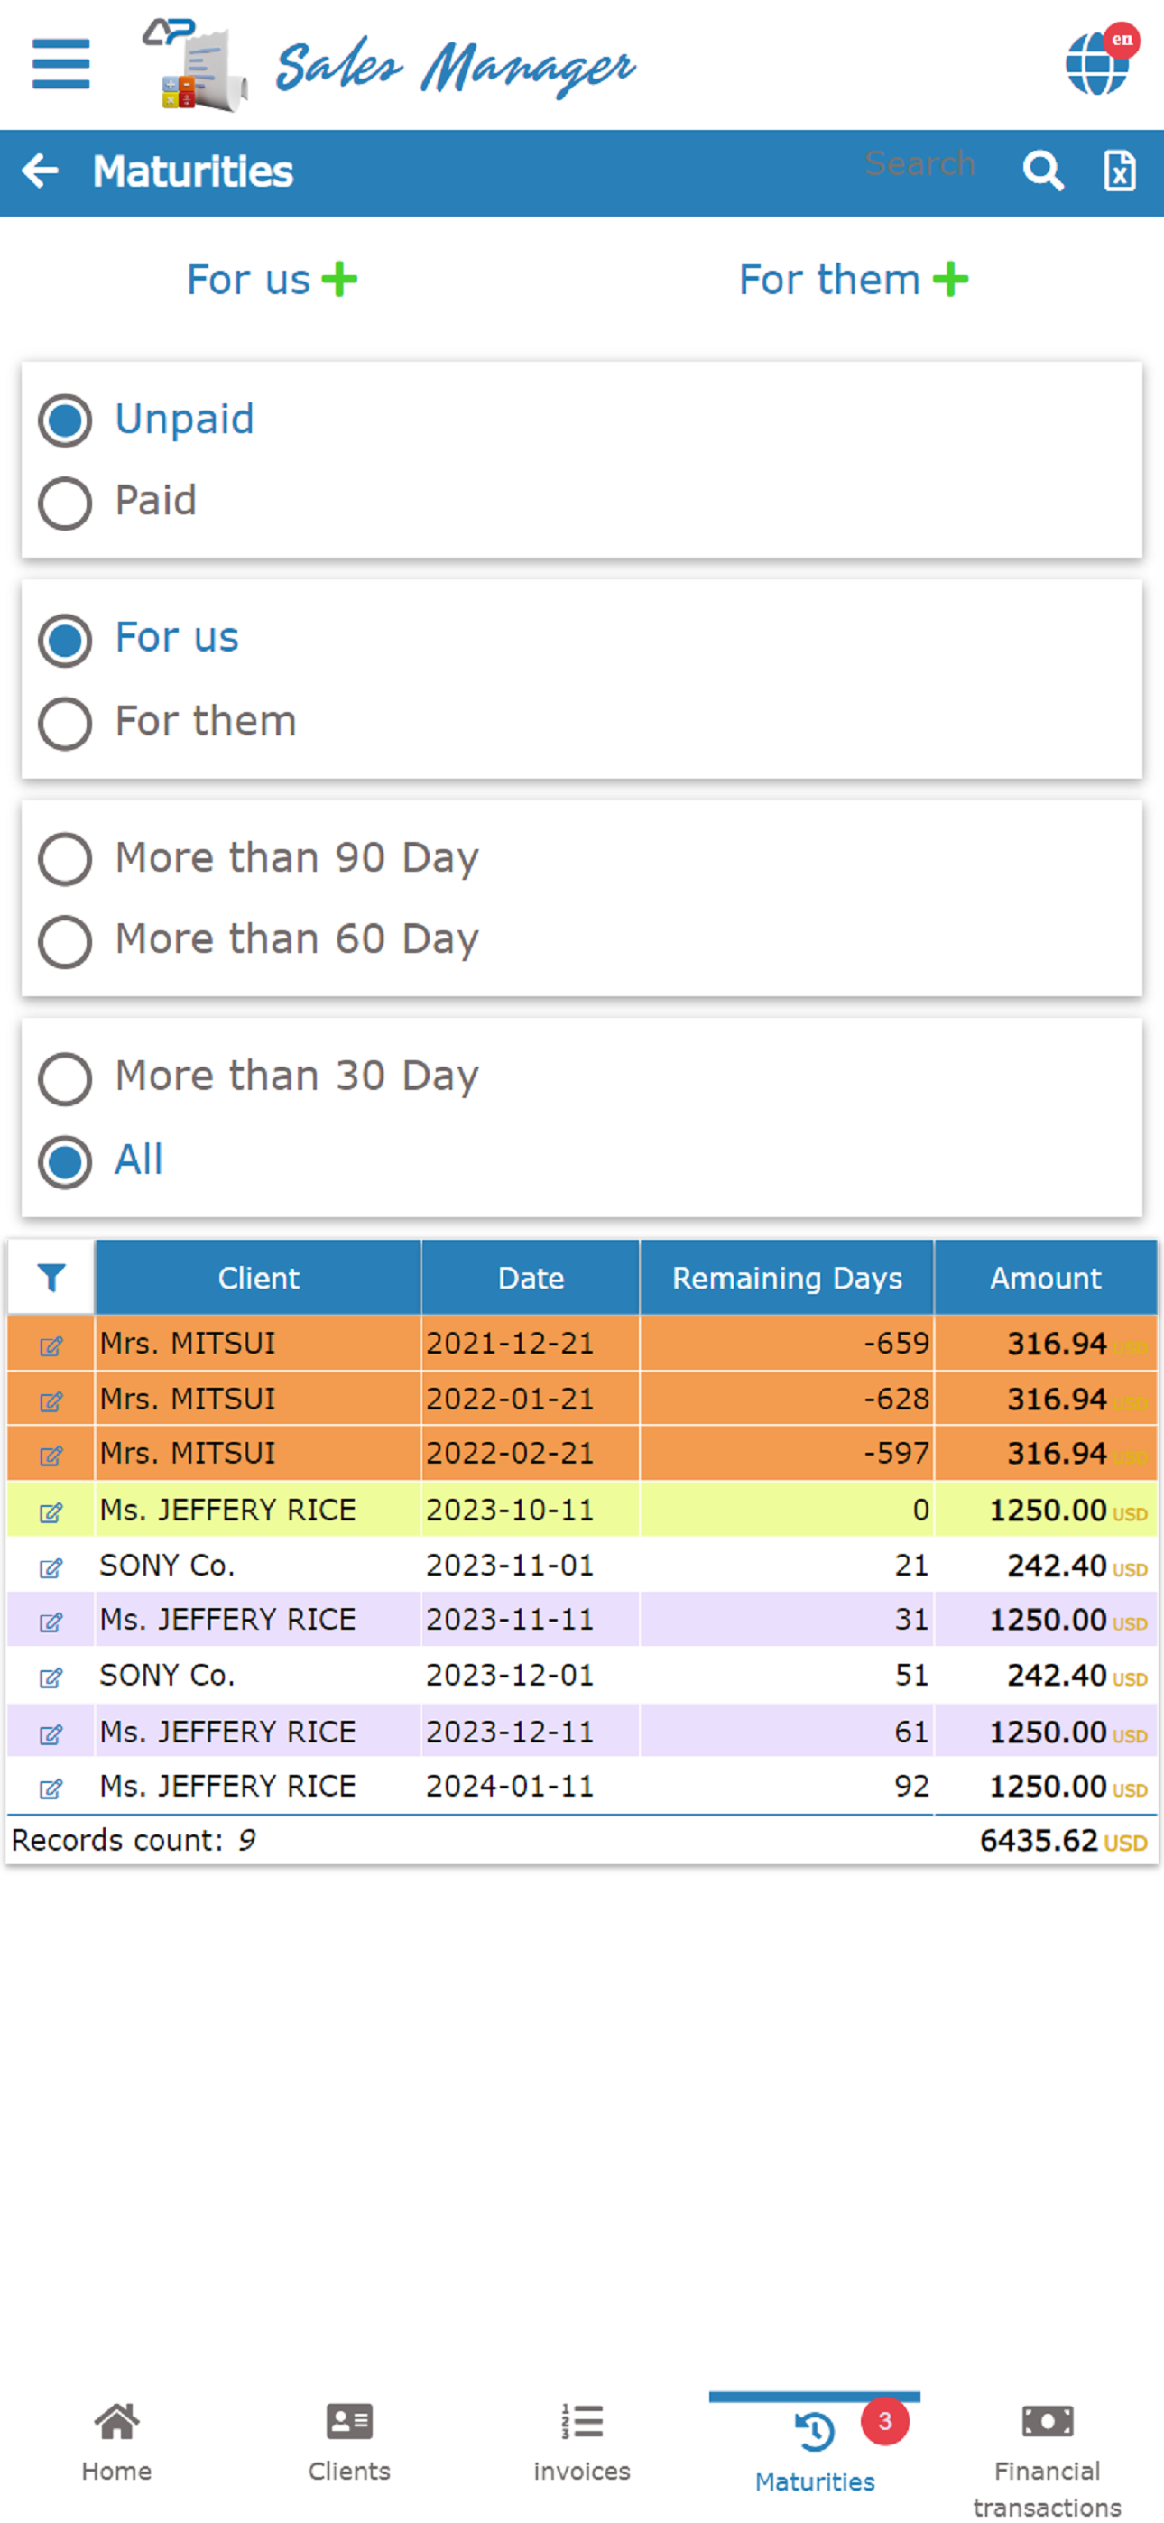Edit JEFFERY RICE 2023-10-11 record

(51, 1512)
